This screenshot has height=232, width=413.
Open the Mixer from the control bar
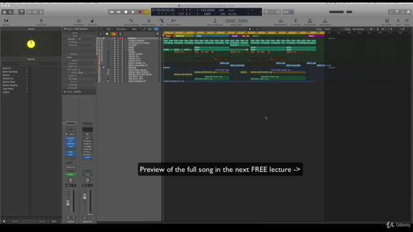(35, 12)
